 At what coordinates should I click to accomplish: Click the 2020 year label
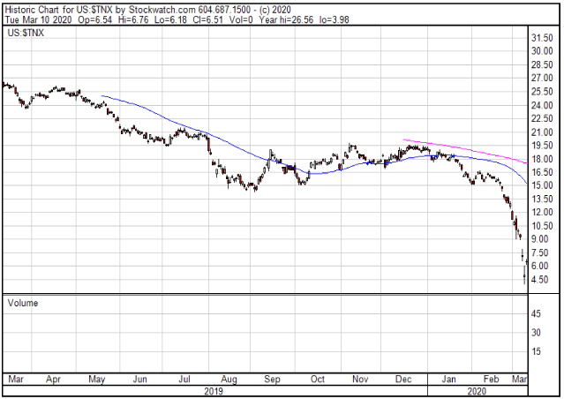click(477, 390)
